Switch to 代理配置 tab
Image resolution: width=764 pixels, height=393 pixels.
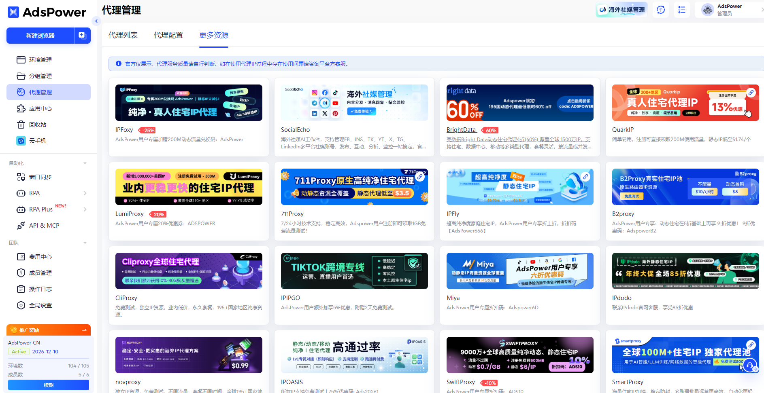click(168, 35)
